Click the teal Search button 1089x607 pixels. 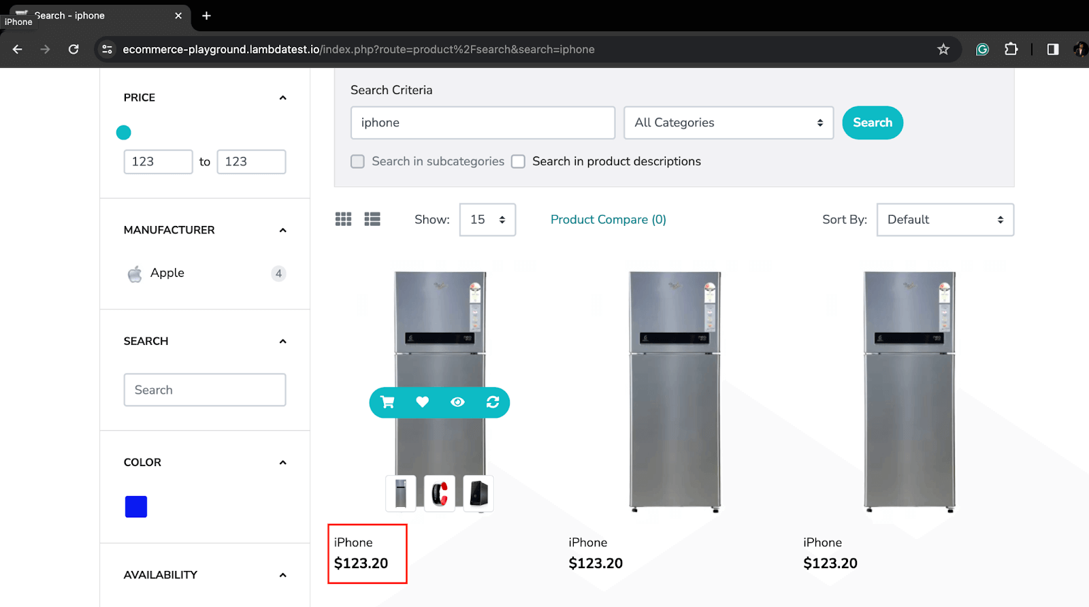872,122
